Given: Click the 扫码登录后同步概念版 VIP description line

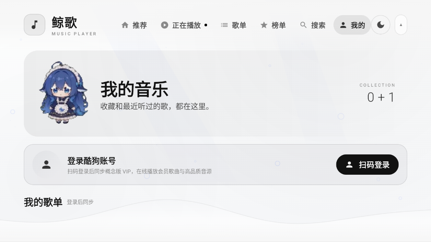Looking at the screenshot, I should [x=139, y=172].
